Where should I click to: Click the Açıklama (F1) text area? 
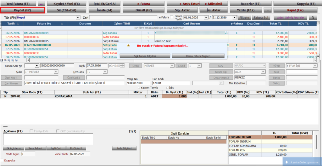(48, 139)
